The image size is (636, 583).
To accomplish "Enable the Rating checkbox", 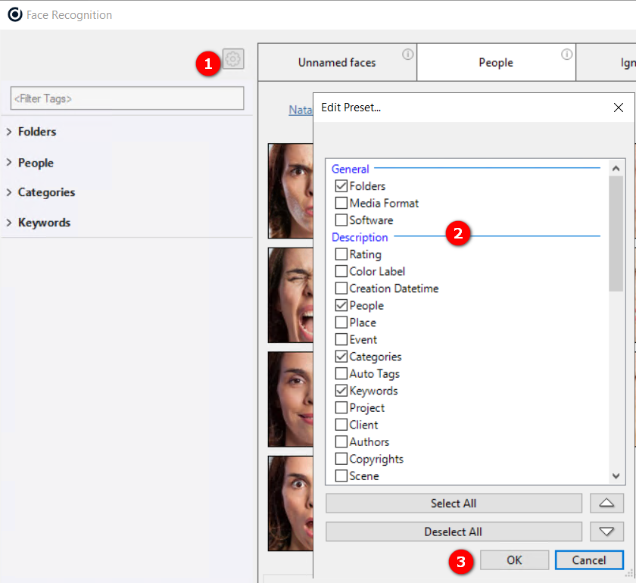I will pyautogui.click(x=341, y=254).
